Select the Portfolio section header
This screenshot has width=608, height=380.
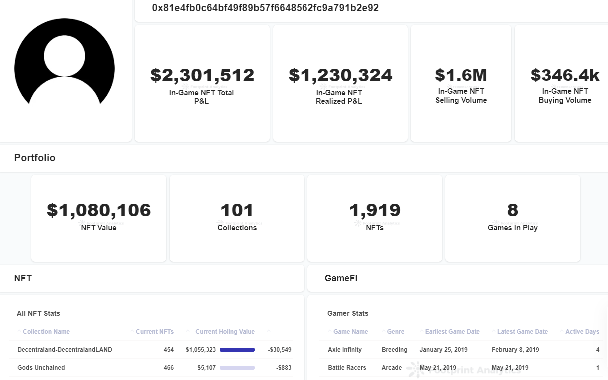pos(35,158)
